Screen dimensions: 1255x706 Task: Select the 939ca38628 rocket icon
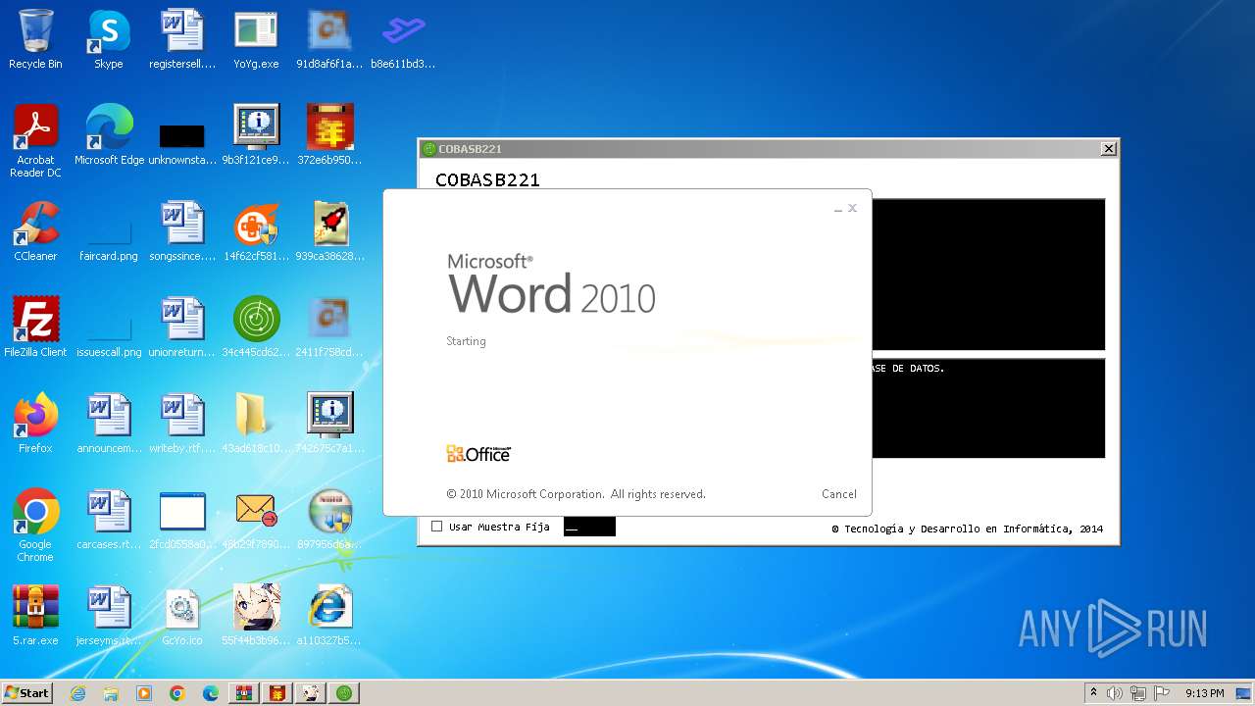tap(329, 231)
